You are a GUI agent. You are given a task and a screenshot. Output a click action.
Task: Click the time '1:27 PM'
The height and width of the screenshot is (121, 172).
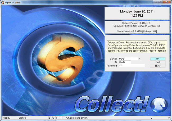coord(137,16)
